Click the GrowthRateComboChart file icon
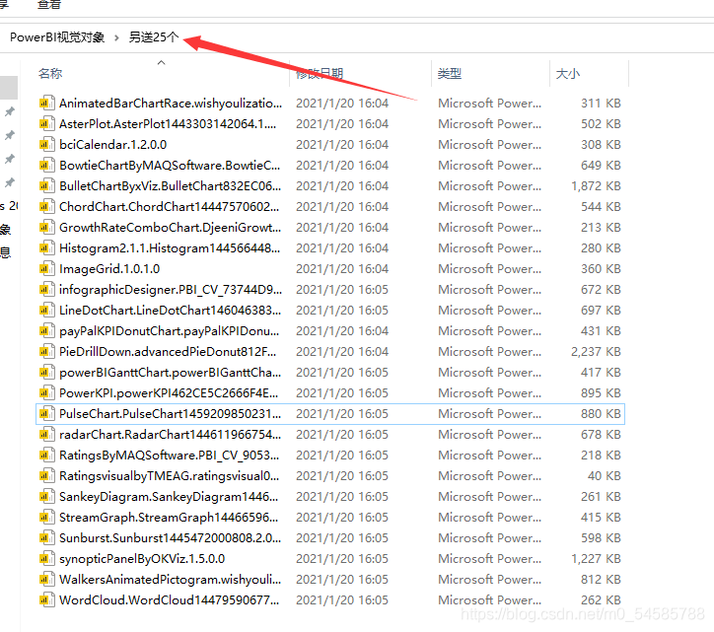This screenshot has width=714, height=632. [x=47, y=228]
